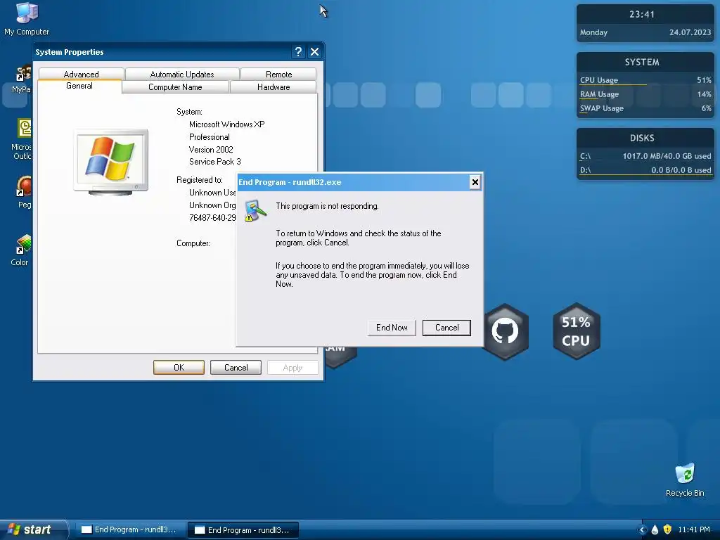Click End Now button
Screen dimensions: 720x540
392,328
